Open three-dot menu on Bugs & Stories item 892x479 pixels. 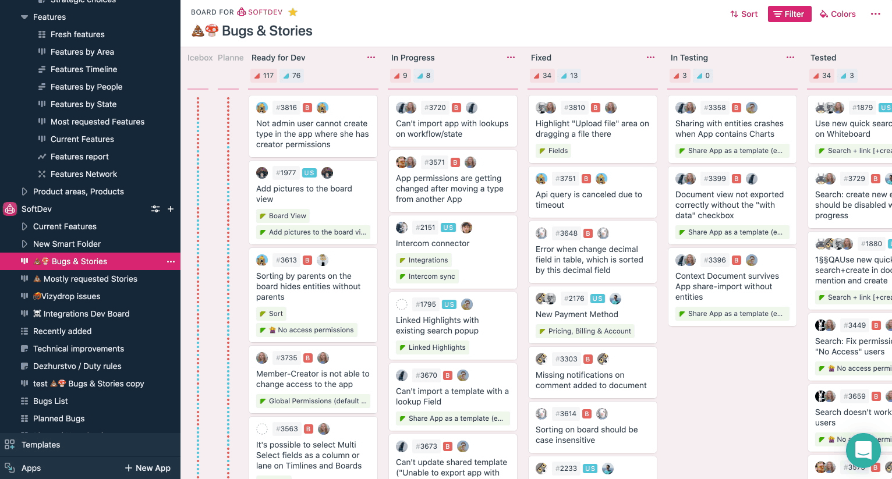point(171,261)
